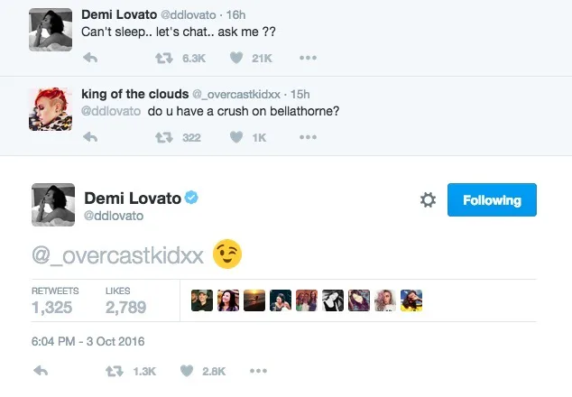
Task: Like the bellathorne crush question tweet
Action: tap(238, 137)
